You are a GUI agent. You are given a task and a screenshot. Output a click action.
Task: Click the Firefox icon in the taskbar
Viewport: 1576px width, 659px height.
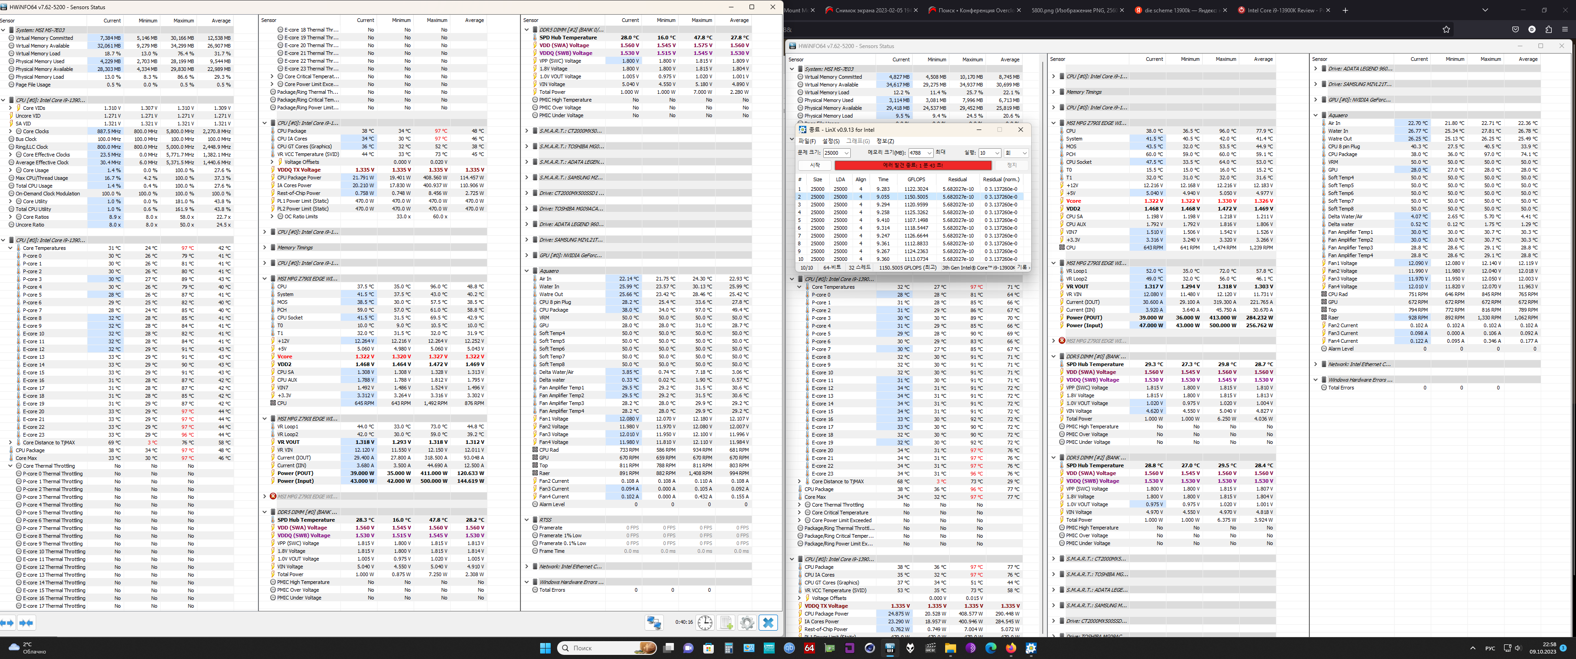pos(1011,648)
